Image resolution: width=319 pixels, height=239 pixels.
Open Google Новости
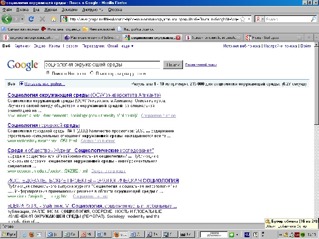(70, 46)
